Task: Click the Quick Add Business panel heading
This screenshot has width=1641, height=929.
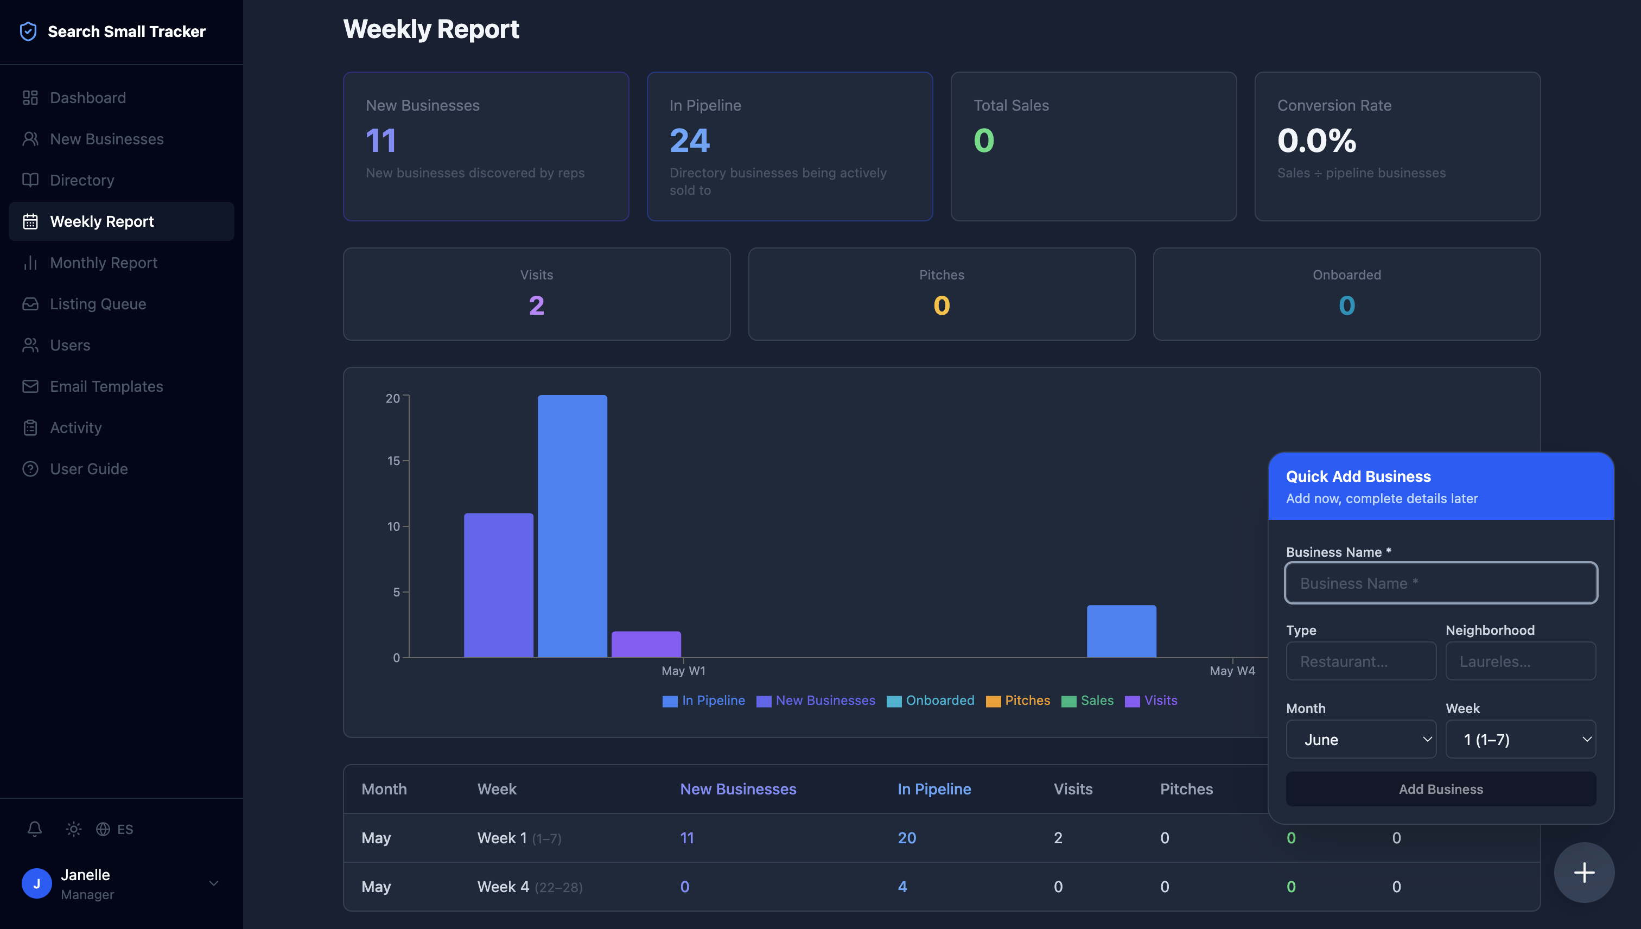Action: [x=1358, y=476]
